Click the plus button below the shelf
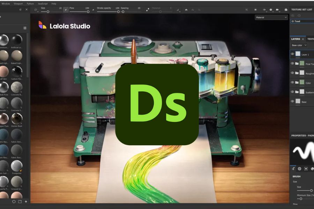The height and width of the screenshot is (209, 314). 26,201
